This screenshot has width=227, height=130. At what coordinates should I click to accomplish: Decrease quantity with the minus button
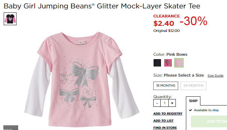point(157,103)
